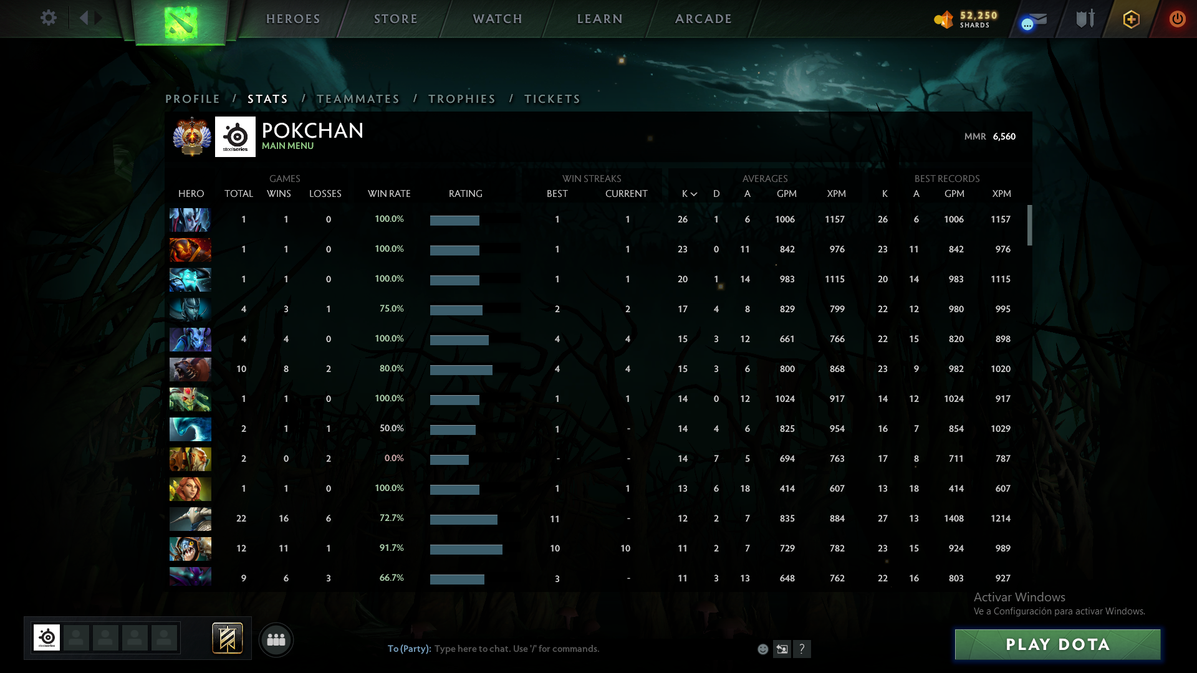
Task: Select hero portrait with 1006 average GPM
Action: point(190,219)
